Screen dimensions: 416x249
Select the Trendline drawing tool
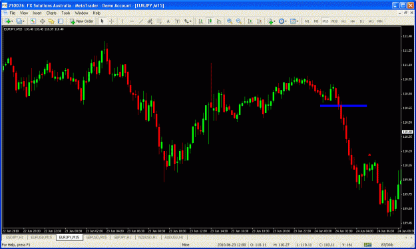click(x=141, y=21)
